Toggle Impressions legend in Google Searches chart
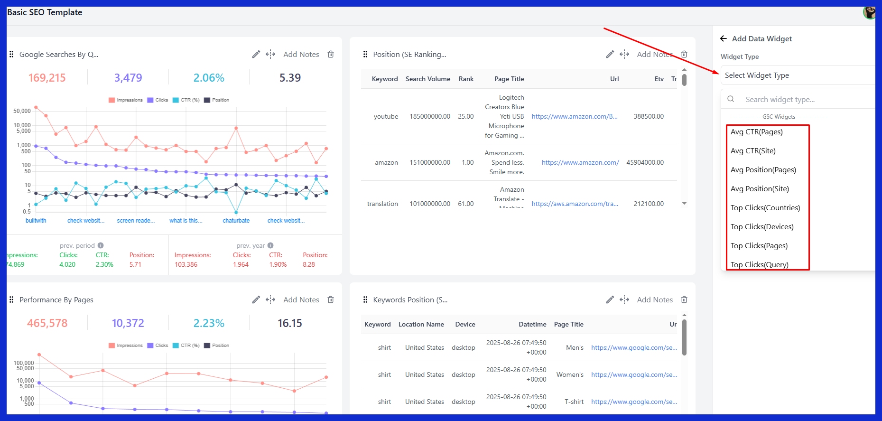The height and width of the screenshot is (421, 882). (126, 100)
